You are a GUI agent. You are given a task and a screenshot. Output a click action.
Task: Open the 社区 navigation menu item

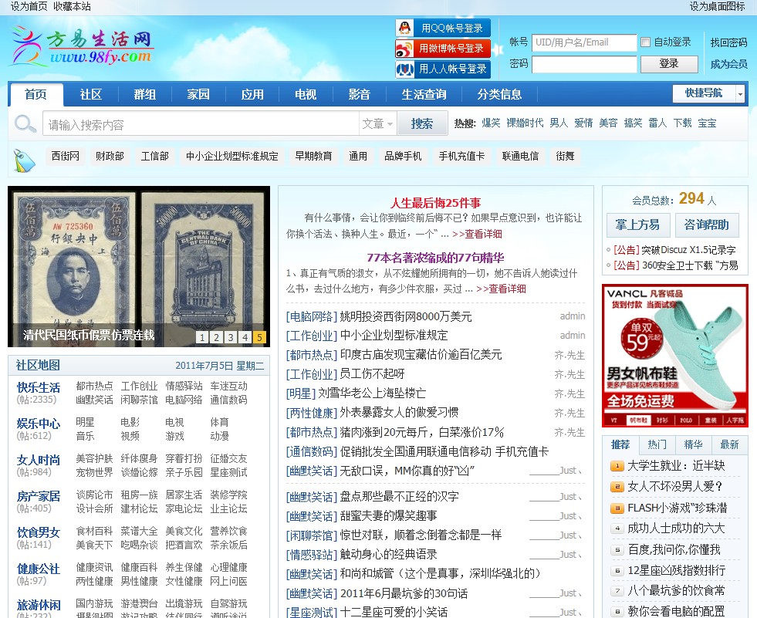[91, 95]
